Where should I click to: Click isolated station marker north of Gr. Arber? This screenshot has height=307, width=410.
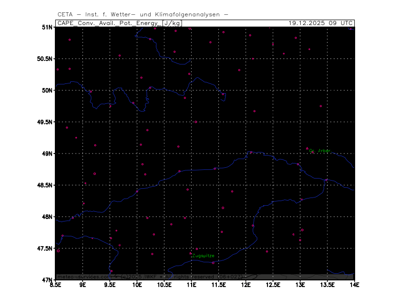(x=321, y=106)
